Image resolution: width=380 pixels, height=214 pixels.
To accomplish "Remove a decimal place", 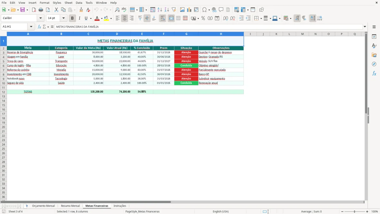I will [232, 18].
